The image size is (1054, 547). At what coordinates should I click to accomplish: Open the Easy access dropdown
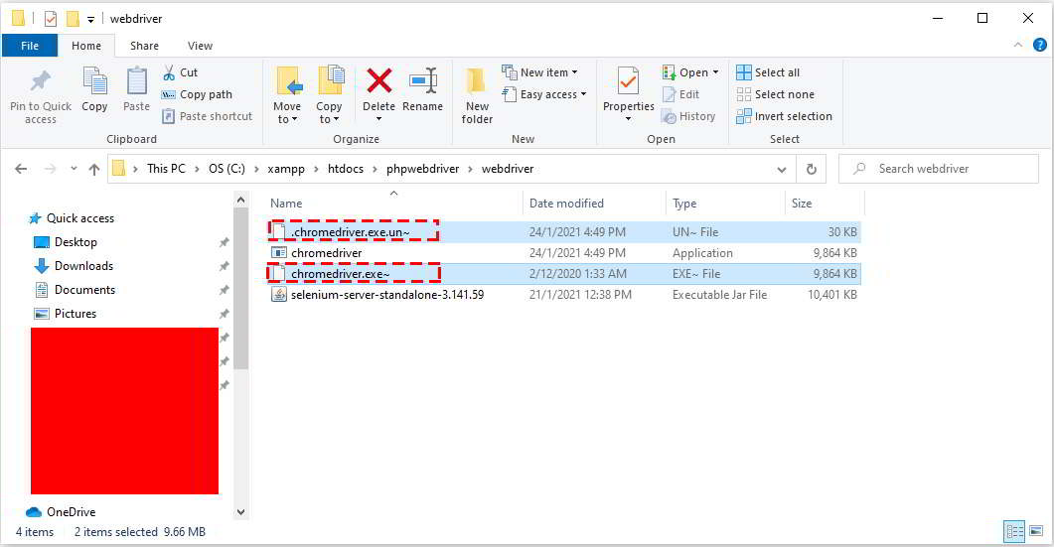544,94
